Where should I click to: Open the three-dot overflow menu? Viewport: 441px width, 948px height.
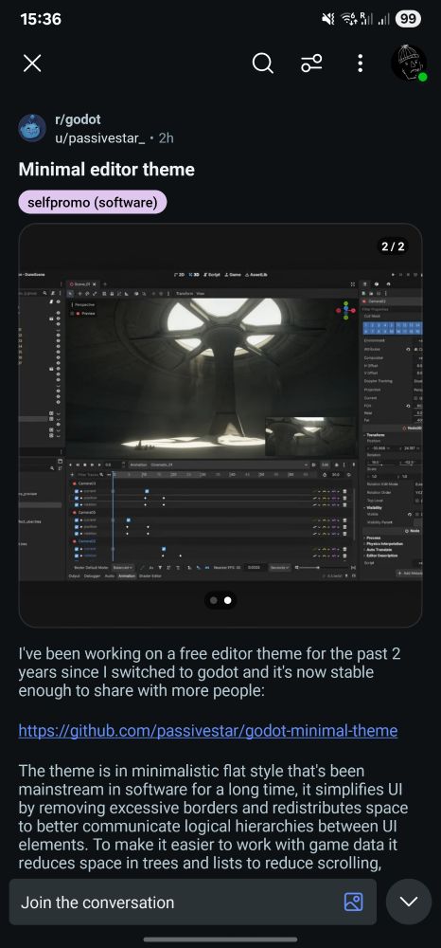coord(361,63)
